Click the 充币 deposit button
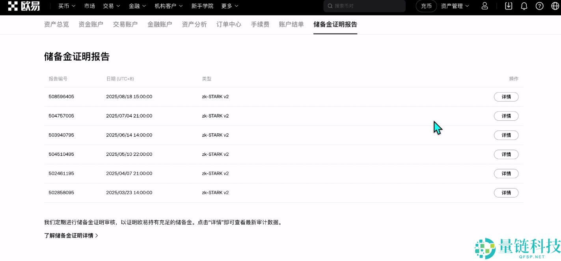This screenshot has height=261, width=561. [x=426, y=6]
